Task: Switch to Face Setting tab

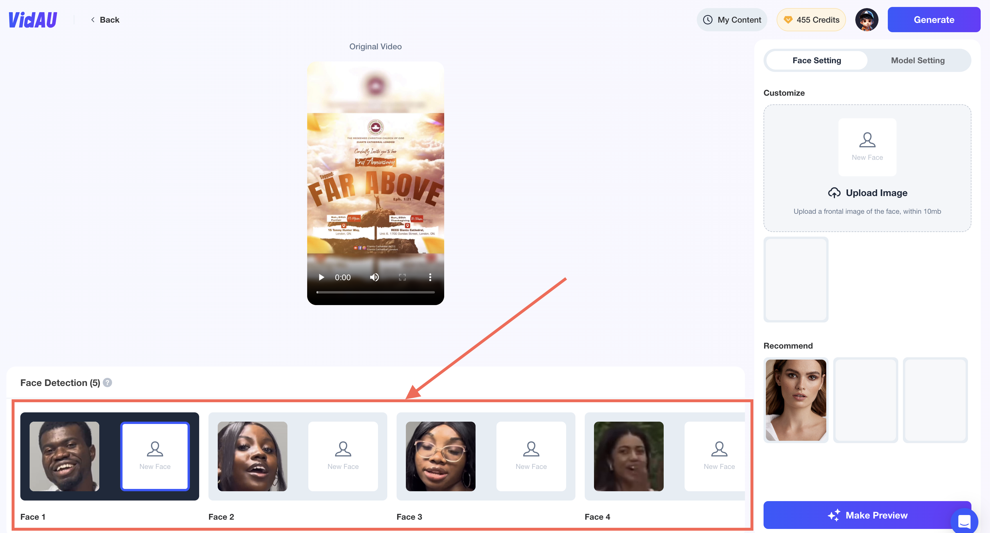Action: click(x=817, y=60)
